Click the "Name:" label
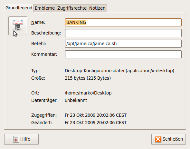This screenshot has height=149, width=190. click(38, 22)
